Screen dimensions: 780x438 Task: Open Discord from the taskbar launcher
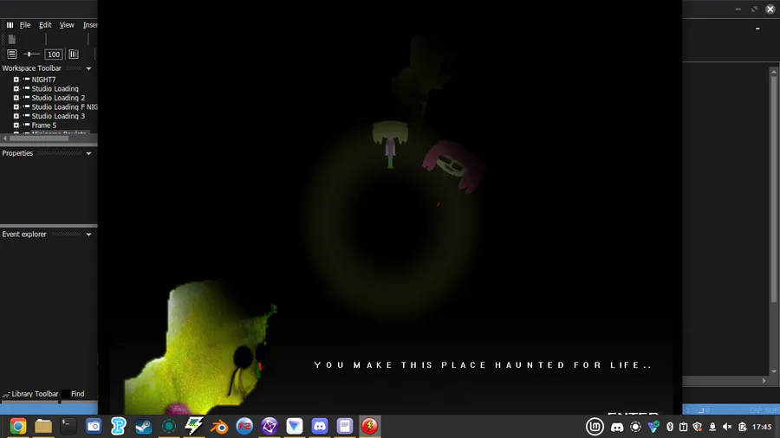tap(319, 426)
